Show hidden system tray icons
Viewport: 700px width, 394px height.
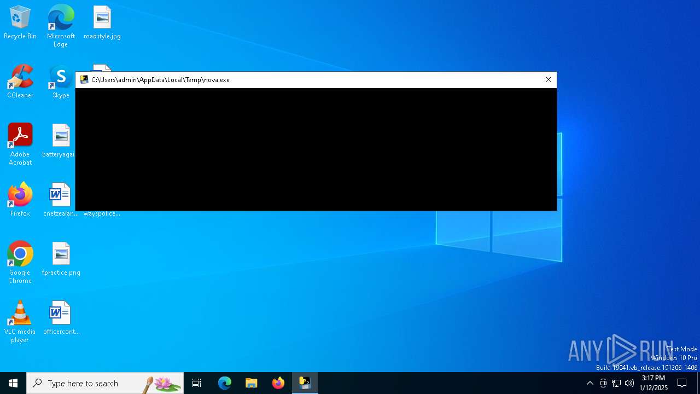(590, 383)
